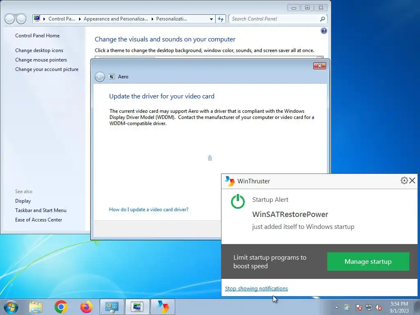Image resolution: width=420 pixels, height=315 pixels.
Task: Click Stop showing notifications link
Action: coord(256,288)
